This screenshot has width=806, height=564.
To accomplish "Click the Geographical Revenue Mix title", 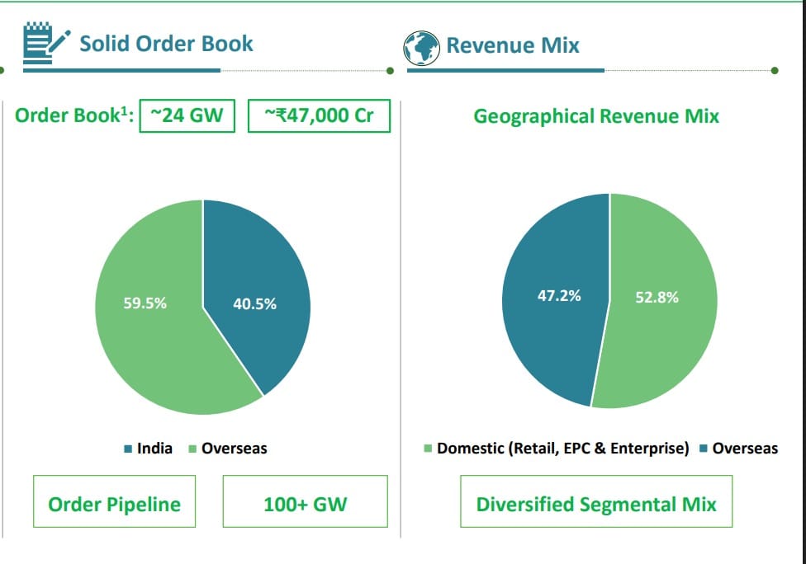I will point(595,116).
